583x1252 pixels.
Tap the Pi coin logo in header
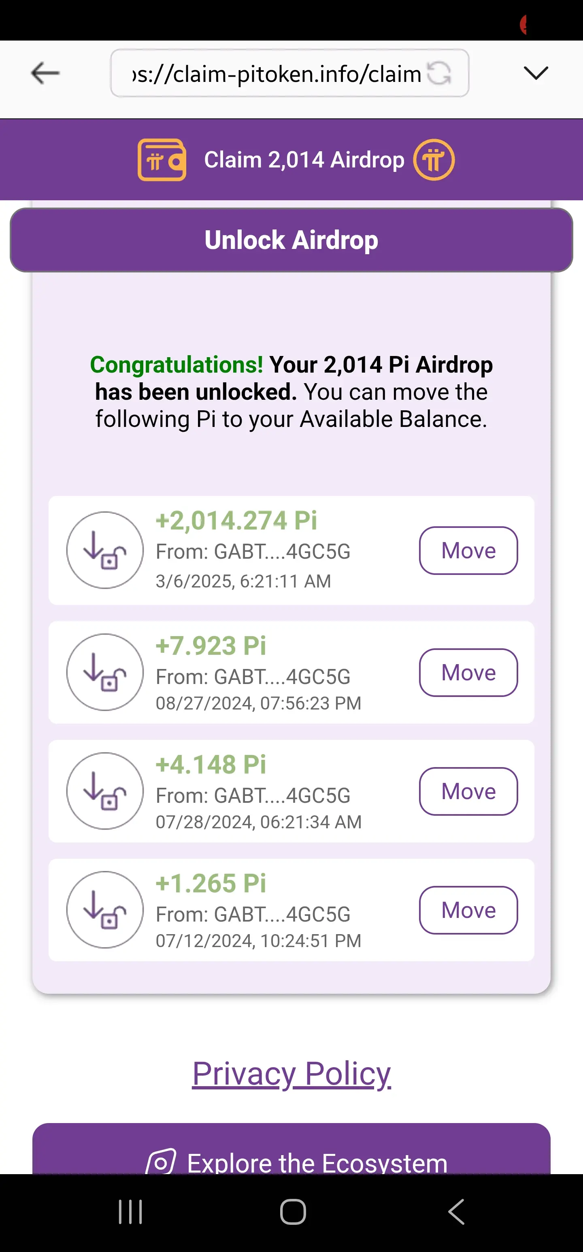click(x=434, y=160)
